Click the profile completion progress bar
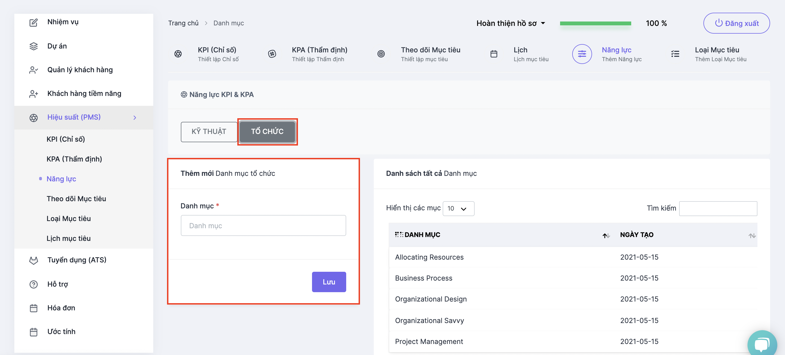This screenshot has height=355, width=785. coord(595,23)
